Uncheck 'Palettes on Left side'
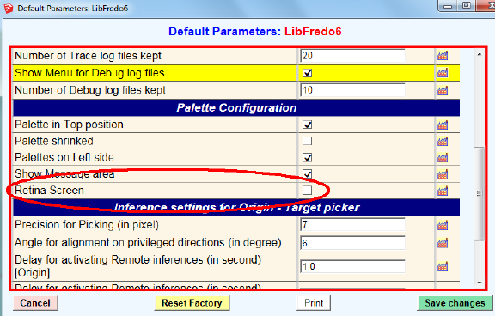Viewport: 495px width, 316px height. (307, 157)
